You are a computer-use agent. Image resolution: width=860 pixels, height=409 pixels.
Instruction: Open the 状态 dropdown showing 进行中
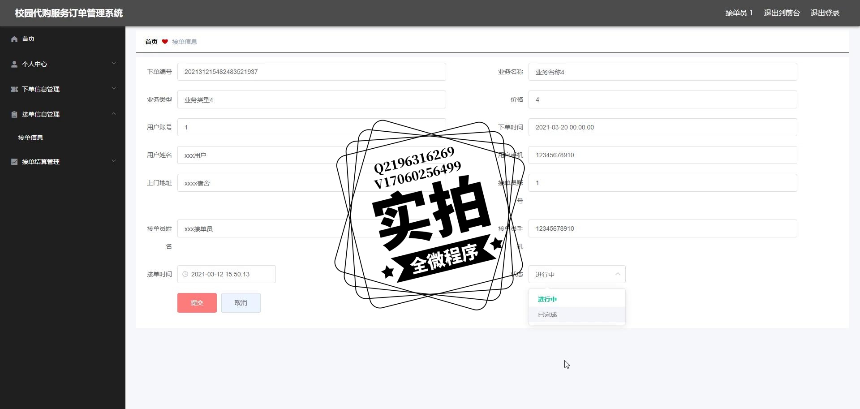tap(577, 274)
